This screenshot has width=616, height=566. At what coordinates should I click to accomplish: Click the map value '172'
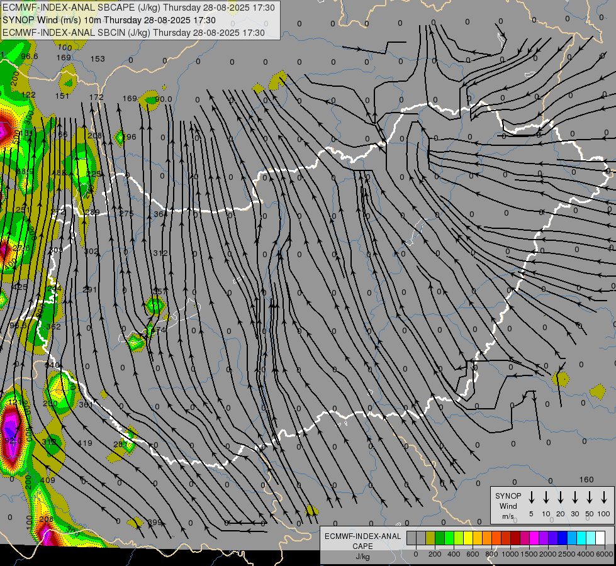point(96,97)
